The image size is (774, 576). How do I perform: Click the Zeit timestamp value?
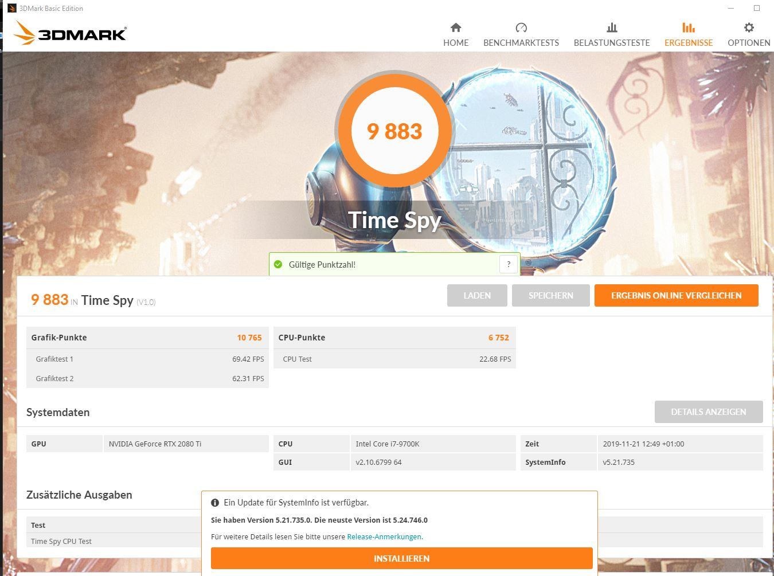[643, 444]
